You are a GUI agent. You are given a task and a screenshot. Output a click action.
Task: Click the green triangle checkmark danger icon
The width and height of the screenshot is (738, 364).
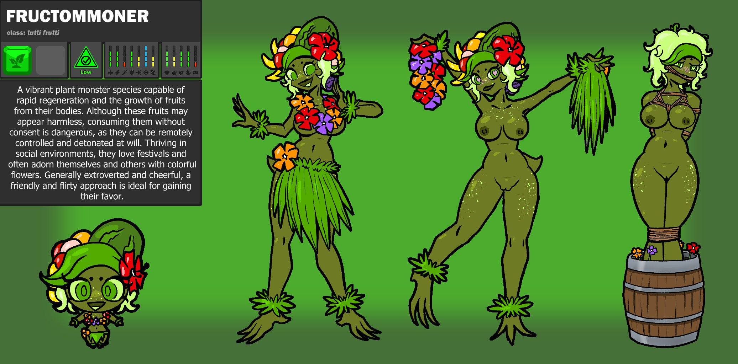pyautogui.click(x=86, y=58)
